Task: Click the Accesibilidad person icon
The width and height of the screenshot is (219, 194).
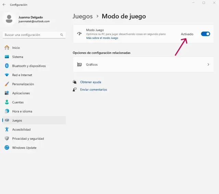Action: (7, 129)
